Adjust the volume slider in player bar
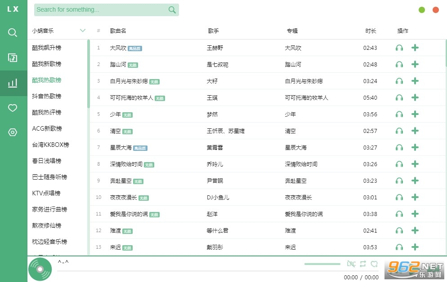The height and width of the screenshot is (282, 447). pyautogui.click(x=322, y=264)
